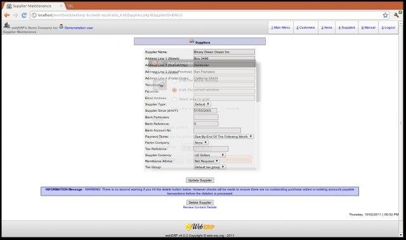406x240 pixels.
Task: Click the Update Supplier button
Action: pos(200,180)
